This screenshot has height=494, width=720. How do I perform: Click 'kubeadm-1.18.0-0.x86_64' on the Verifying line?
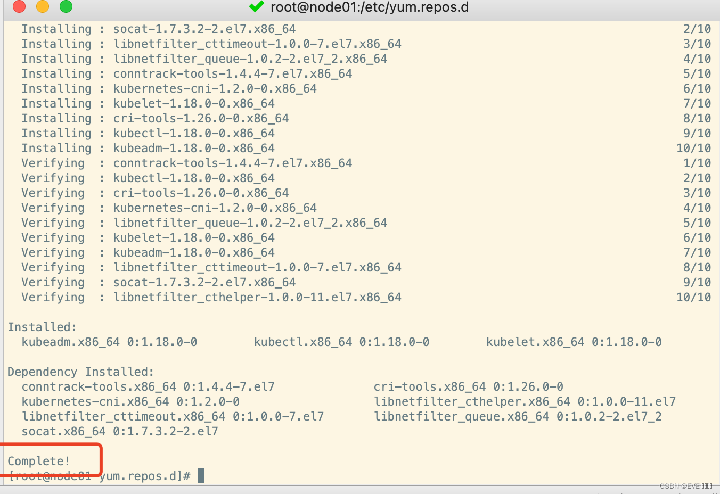click(x=194, y=253)
